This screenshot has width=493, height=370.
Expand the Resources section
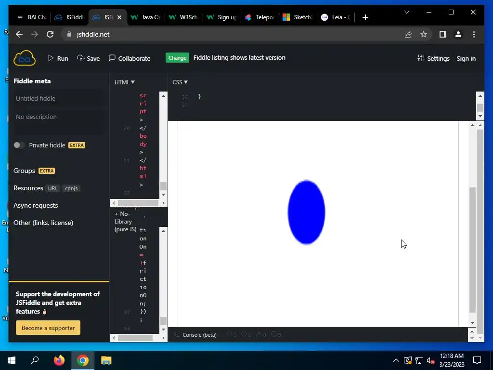(x=28, y=188)
